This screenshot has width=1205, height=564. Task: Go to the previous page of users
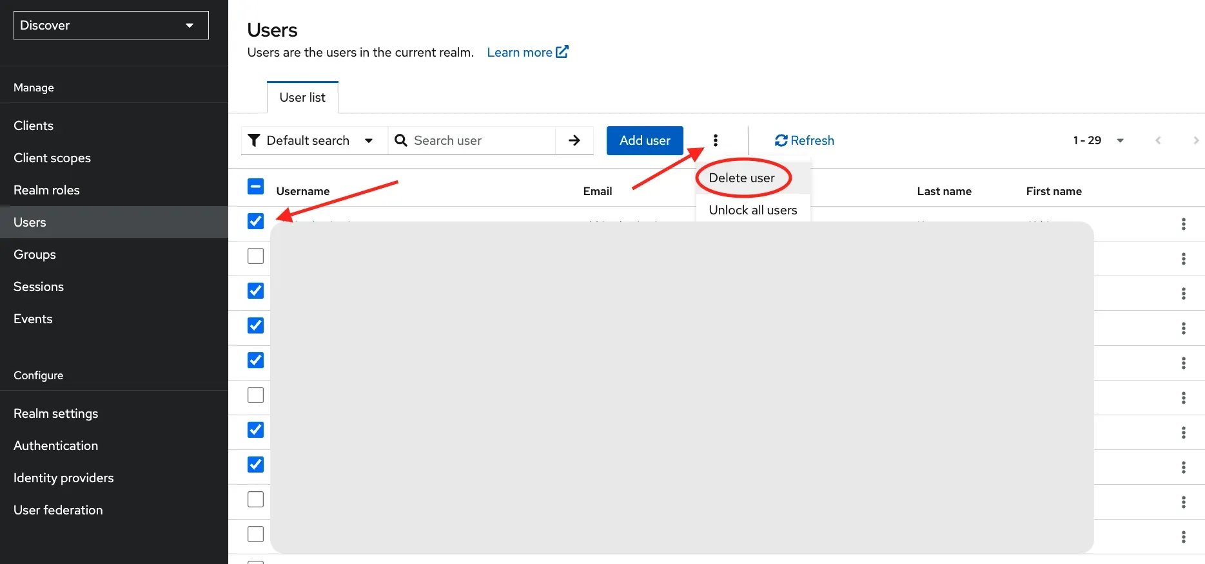(1158, 140)
